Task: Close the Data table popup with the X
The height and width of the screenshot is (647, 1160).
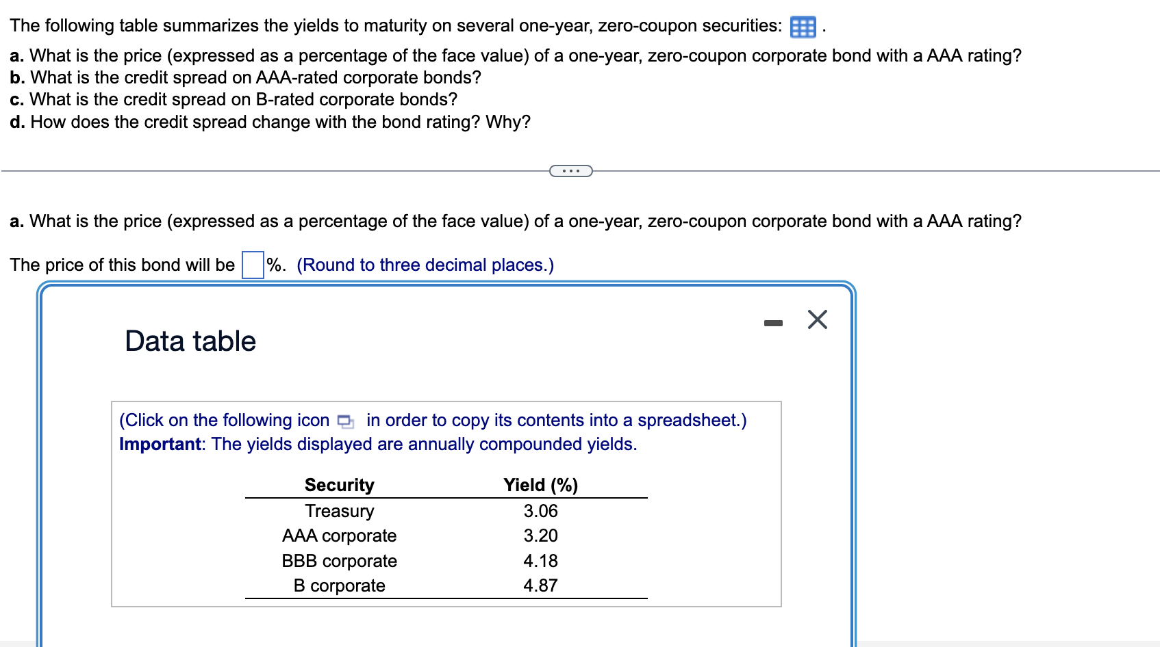Action: 817,319
